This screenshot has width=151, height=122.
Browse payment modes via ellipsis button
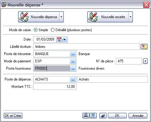click(73, 61)
